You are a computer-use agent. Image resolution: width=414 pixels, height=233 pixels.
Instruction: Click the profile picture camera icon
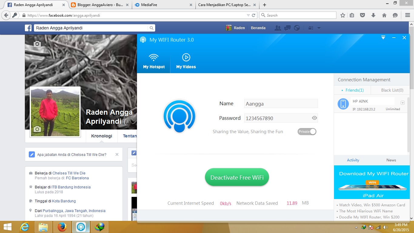[x=37, y=129]
